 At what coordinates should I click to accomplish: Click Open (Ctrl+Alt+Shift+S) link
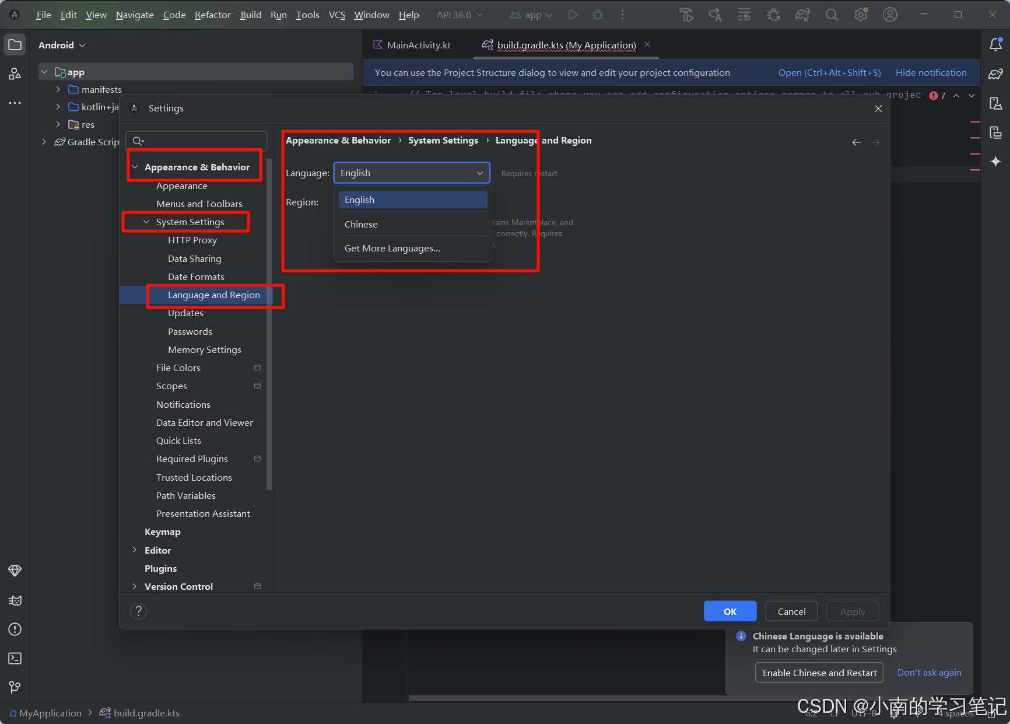tap(829, 72)
